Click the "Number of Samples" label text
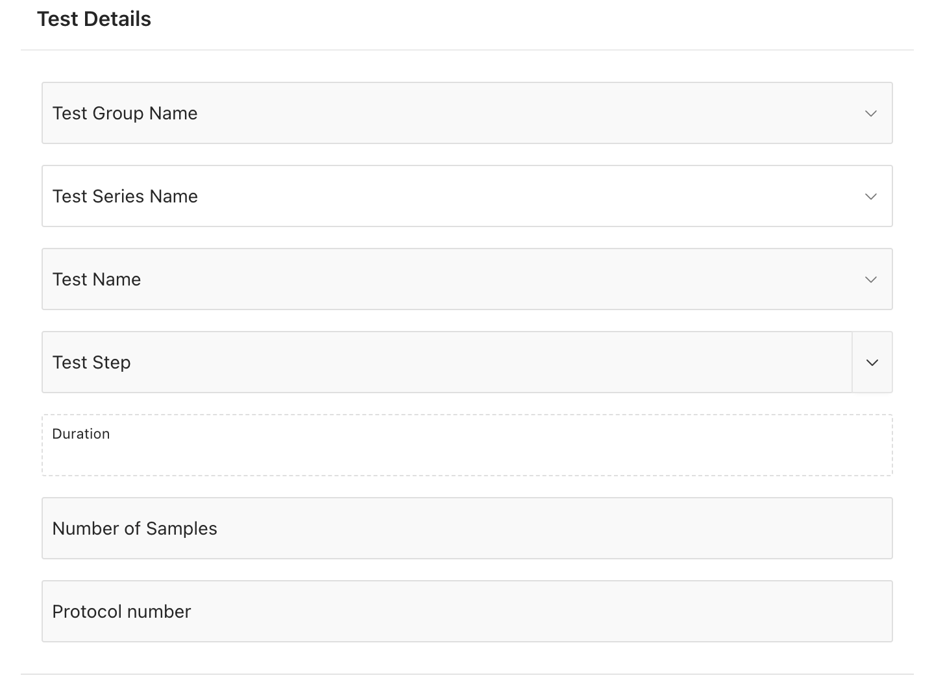 click(135, 529)
